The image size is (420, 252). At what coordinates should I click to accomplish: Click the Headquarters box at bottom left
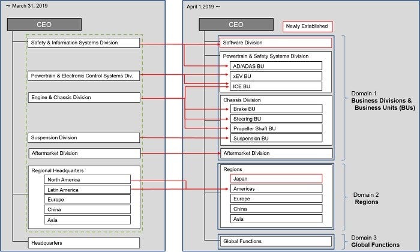(83, 242)
